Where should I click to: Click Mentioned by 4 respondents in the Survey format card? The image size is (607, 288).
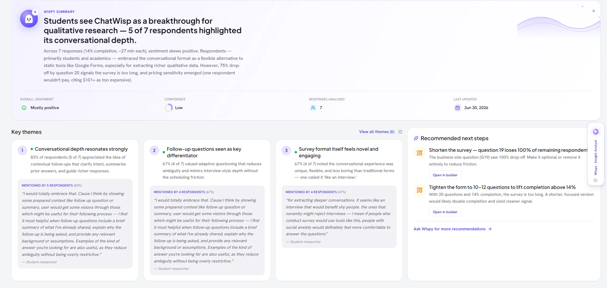(x=316, y=192)
